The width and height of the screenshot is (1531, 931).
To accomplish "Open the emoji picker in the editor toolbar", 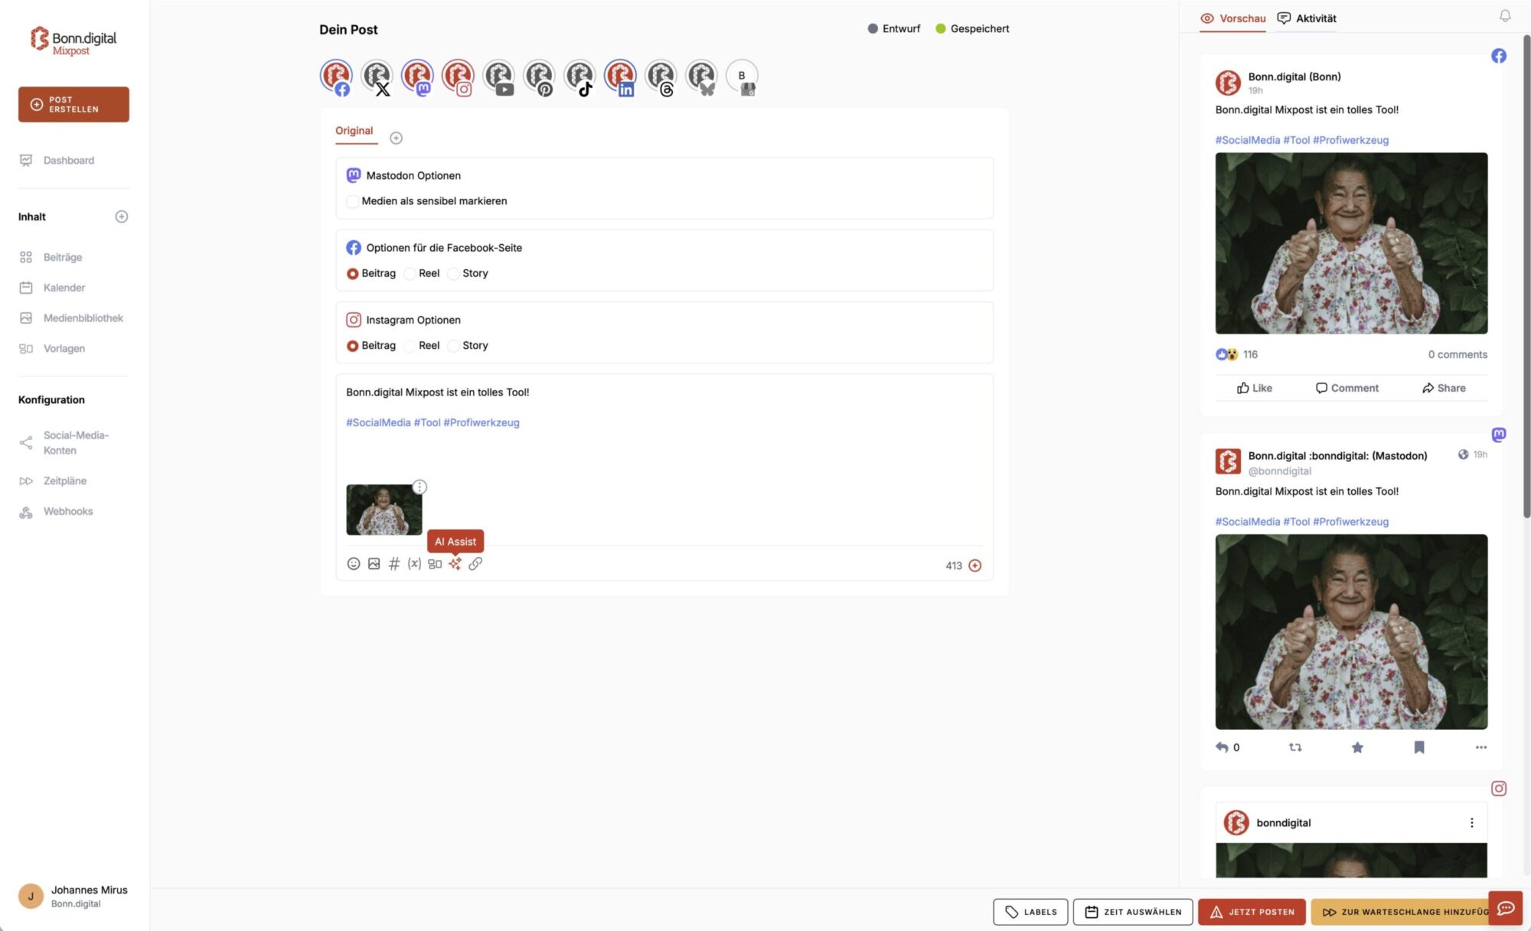I will tap(353, 564).
